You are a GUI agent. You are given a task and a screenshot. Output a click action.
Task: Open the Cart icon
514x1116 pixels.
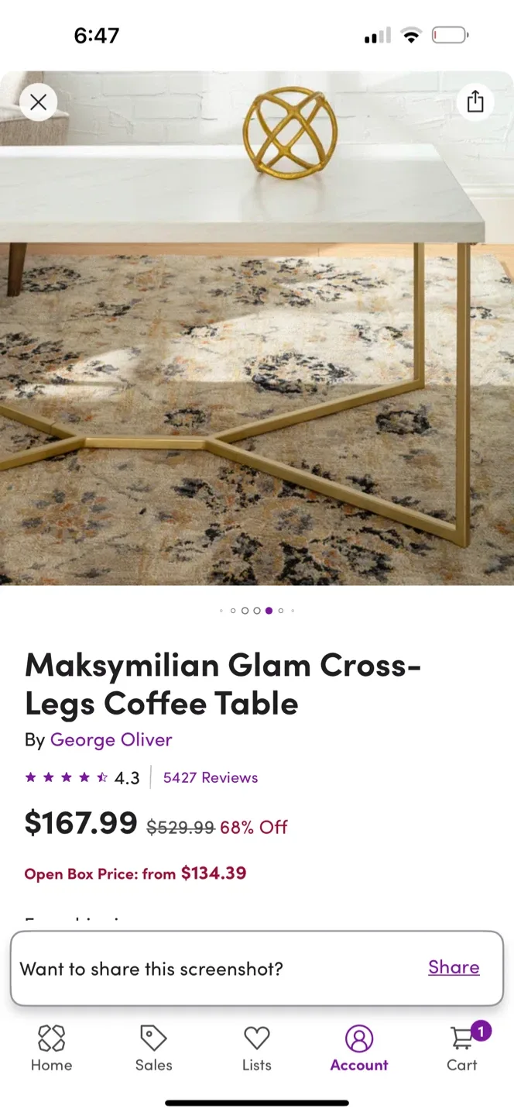tap(462, 1038)
